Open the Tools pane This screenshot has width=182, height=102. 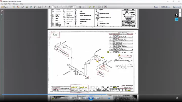tap(156, 7)
